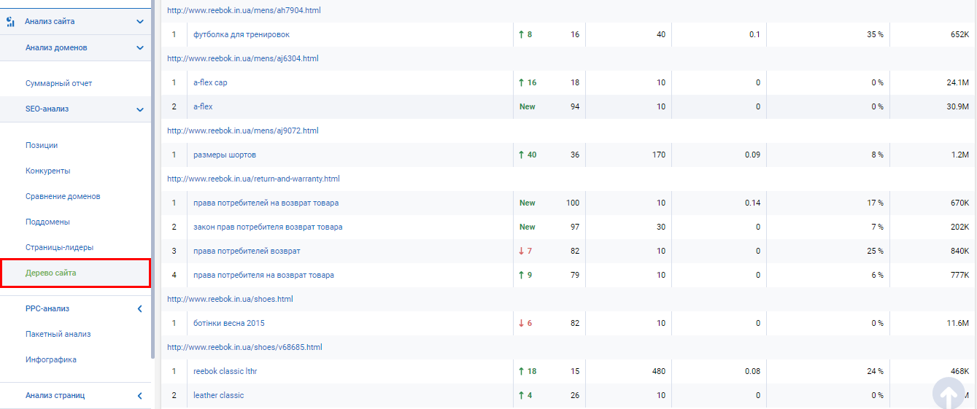This screenshot has width=977, height=409.
Task: Click the highlighted Дерево сайта item
Action: tap(51, 273)
